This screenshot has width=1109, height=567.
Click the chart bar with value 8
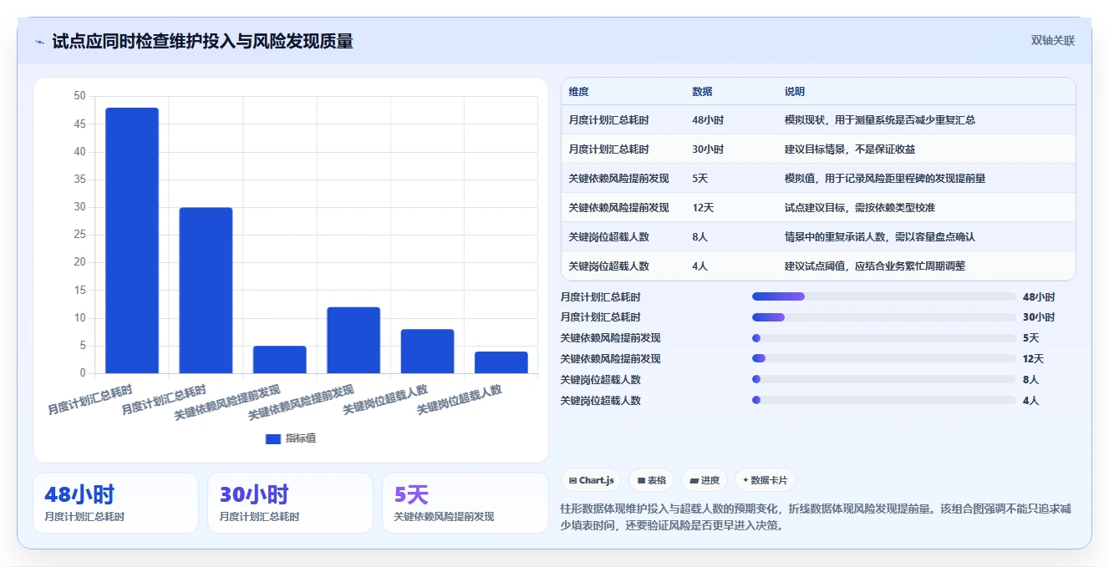coord(427,351)
